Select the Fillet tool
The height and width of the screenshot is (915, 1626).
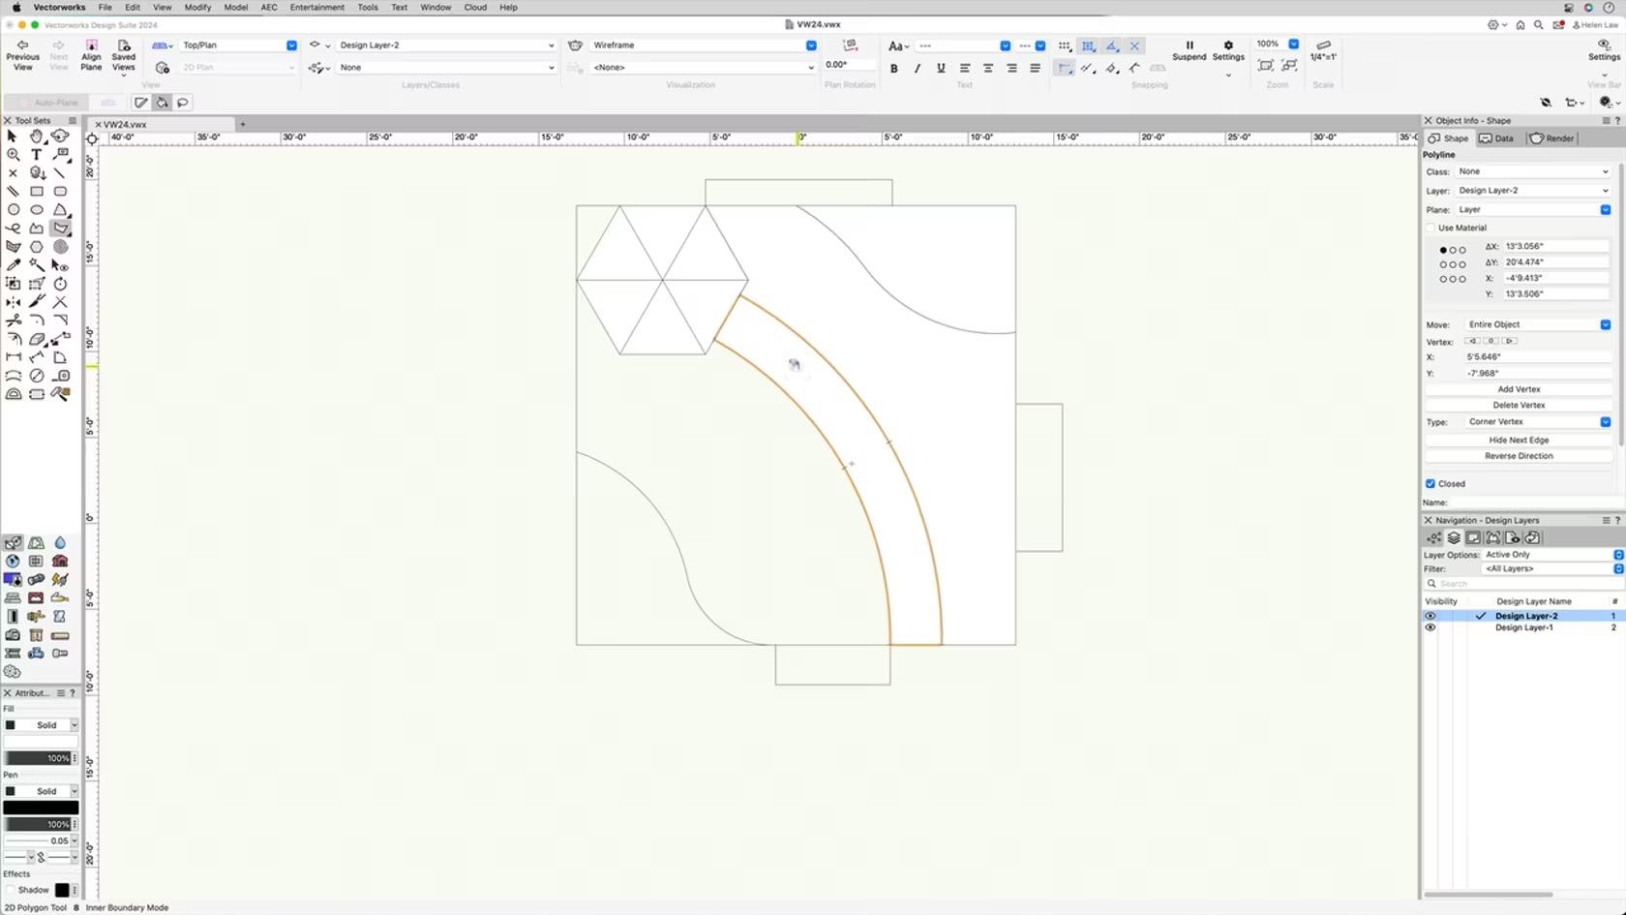coord(37,320)
